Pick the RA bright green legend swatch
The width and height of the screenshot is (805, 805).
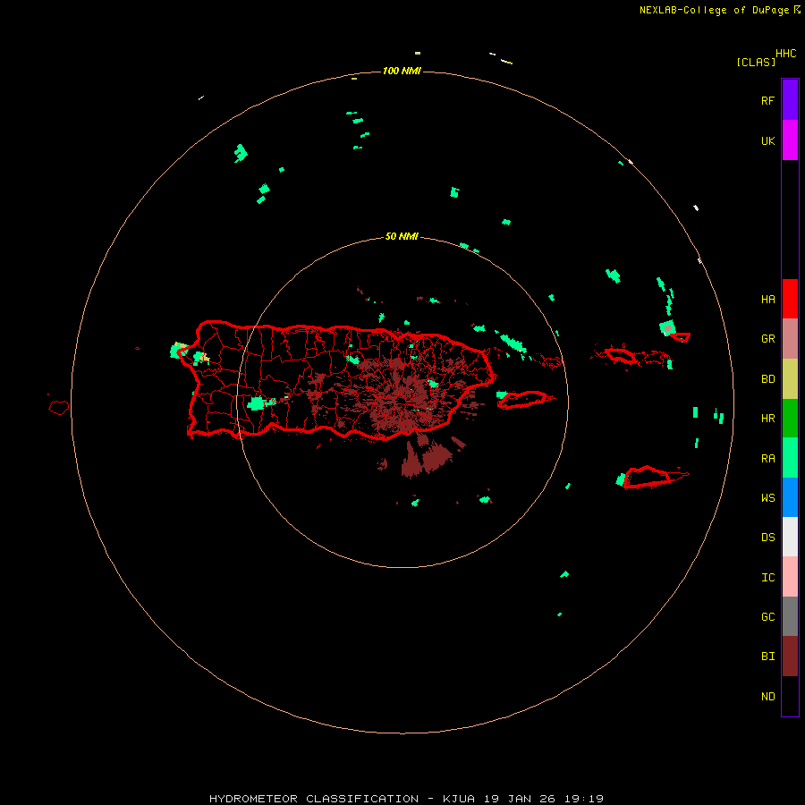click(790, 458)
